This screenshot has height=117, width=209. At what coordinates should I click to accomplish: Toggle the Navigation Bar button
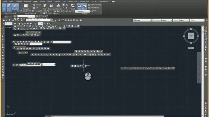[15, 7]
